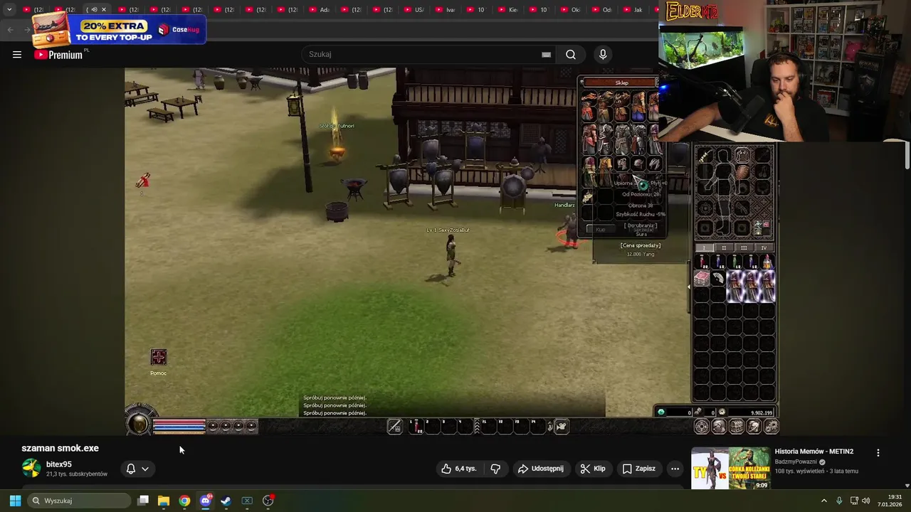Open the Historia Memów - METIN2 title link
911x512 pixels.
tap(813, 452)
